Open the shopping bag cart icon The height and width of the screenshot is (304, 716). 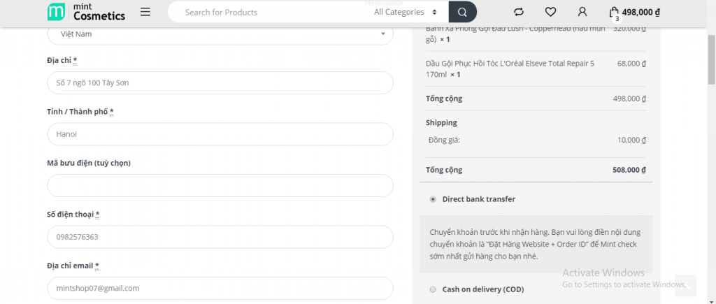pyautogui.click(x=614, y=13)
